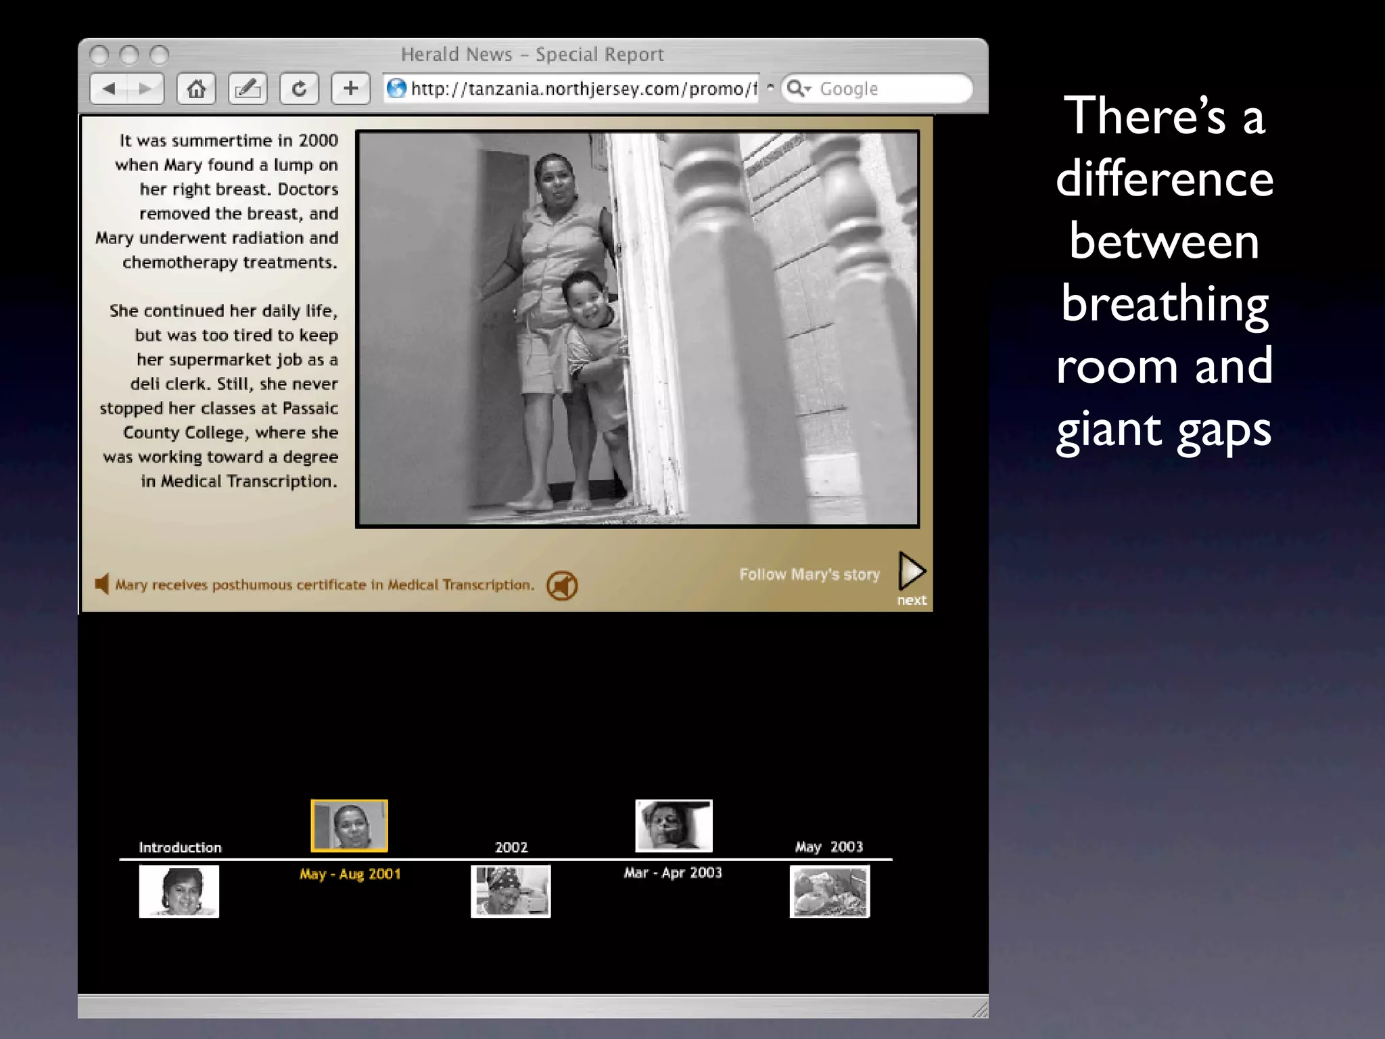Go to the home page icon

(196, 89)
